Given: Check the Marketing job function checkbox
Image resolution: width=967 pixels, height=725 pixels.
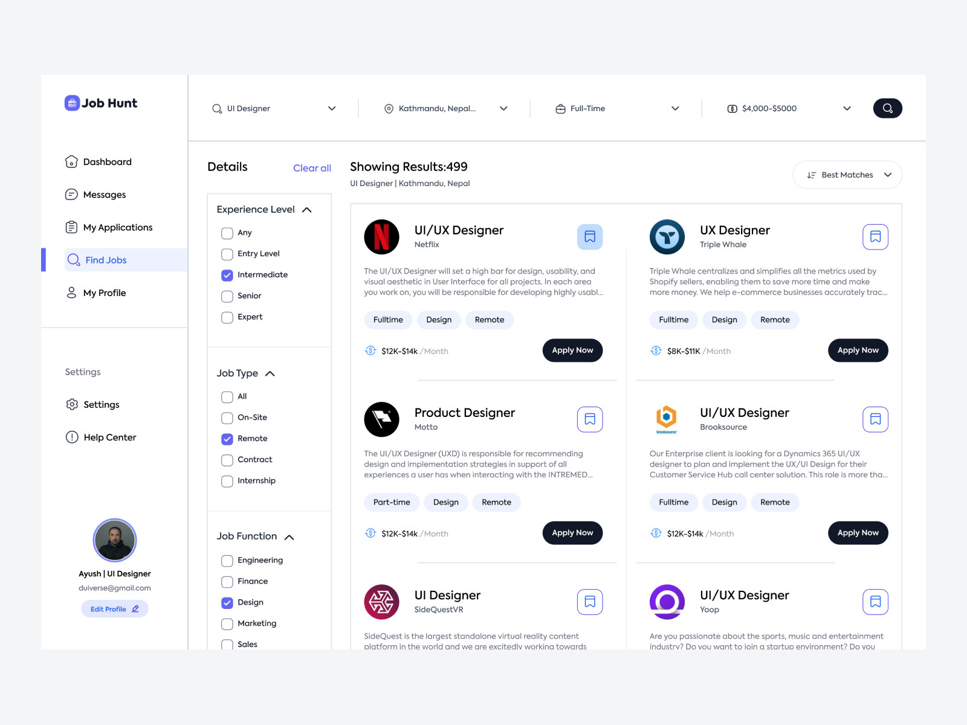Looking at the screenshot, I should [x=227, y=624].
